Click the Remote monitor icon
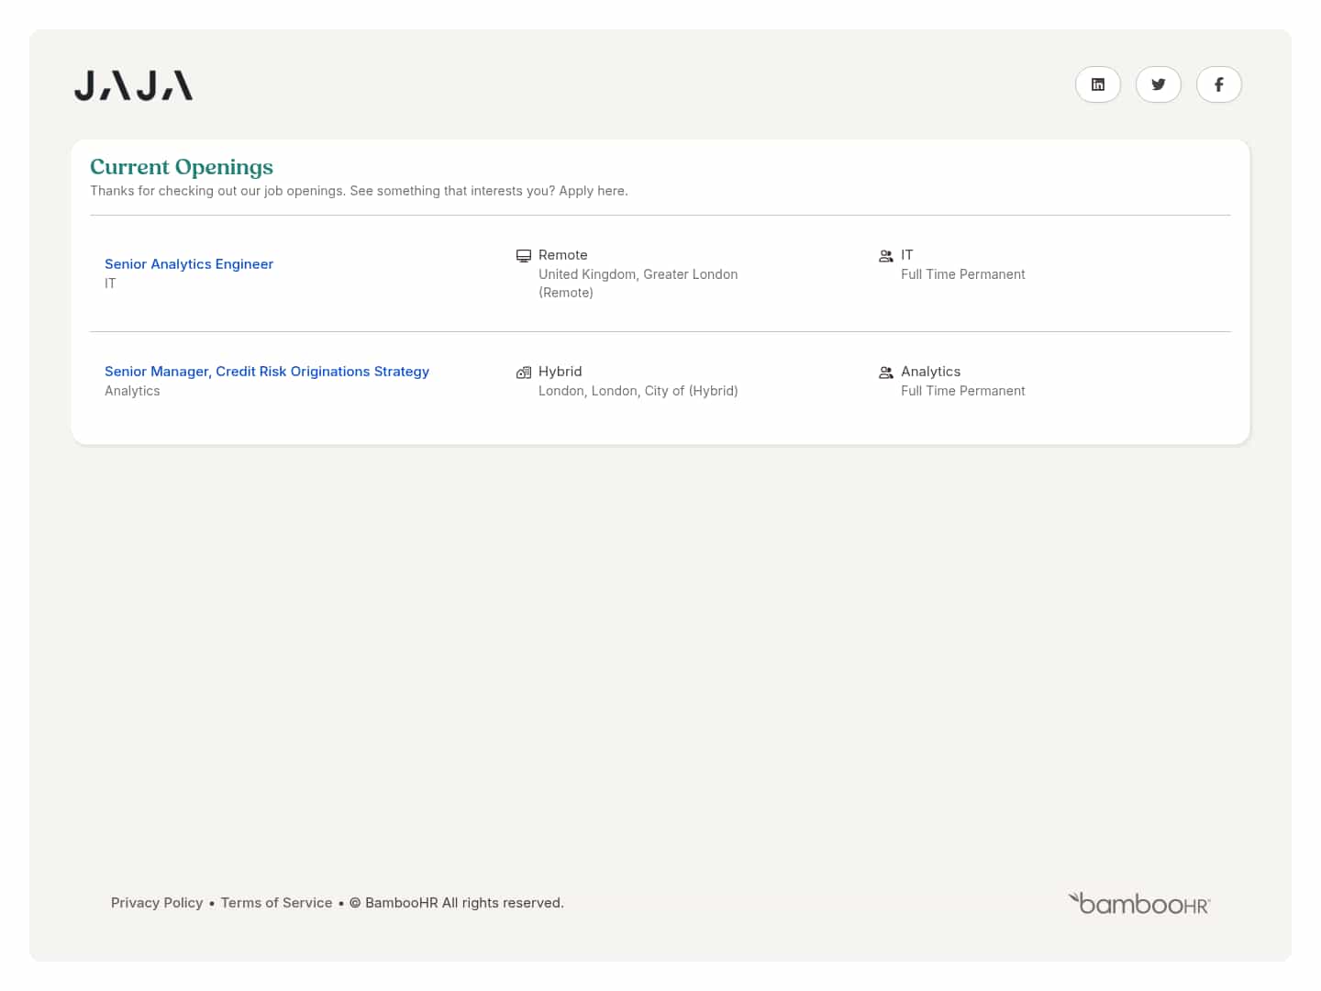This screenshot has width=1321, height=991. pyautogui.click(x=524, y=256)
